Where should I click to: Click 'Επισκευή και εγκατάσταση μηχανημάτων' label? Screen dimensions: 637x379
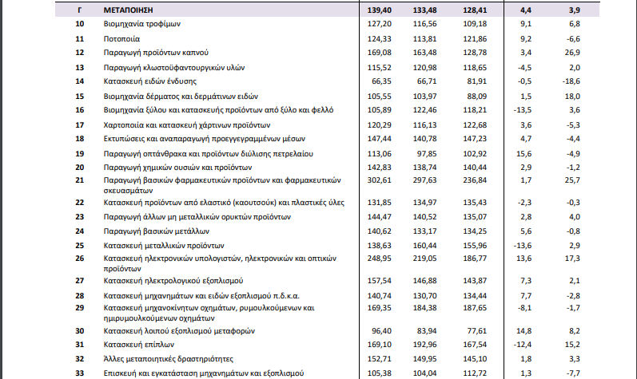coord(204,373)
